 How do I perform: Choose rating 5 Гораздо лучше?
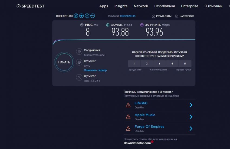(185, 64)
